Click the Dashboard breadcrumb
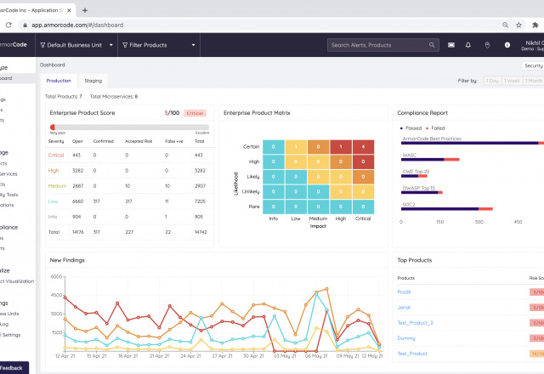544x374 pixels. click(x=53, y=65)
